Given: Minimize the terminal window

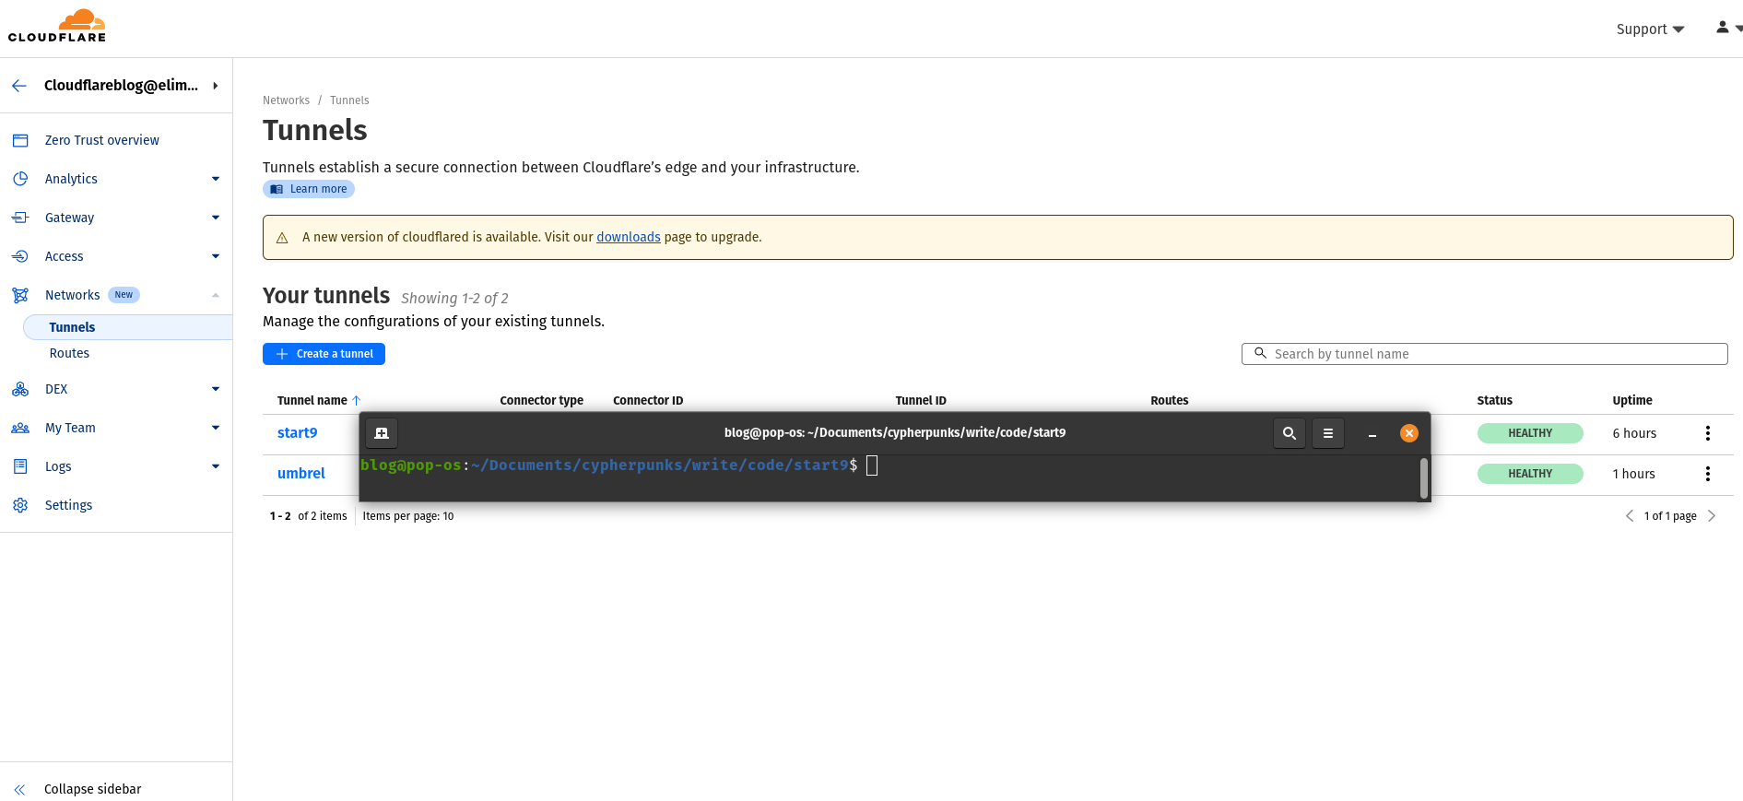Looking at the screenshot, I should [1372, 433].
